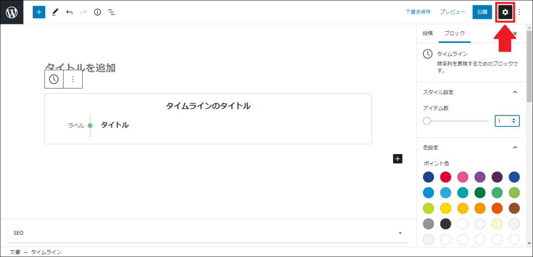Open the top-right options ellipsis menu

click(x=519, y=12)
